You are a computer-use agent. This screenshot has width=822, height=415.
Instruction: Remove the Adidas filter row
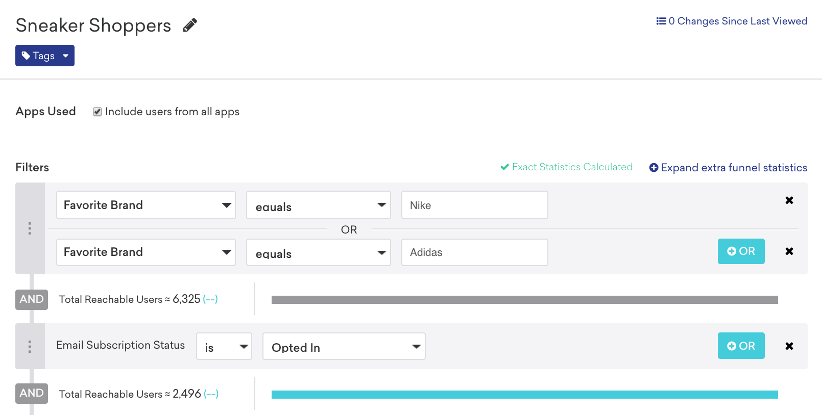pyautogui.click(x=789, y=251)
